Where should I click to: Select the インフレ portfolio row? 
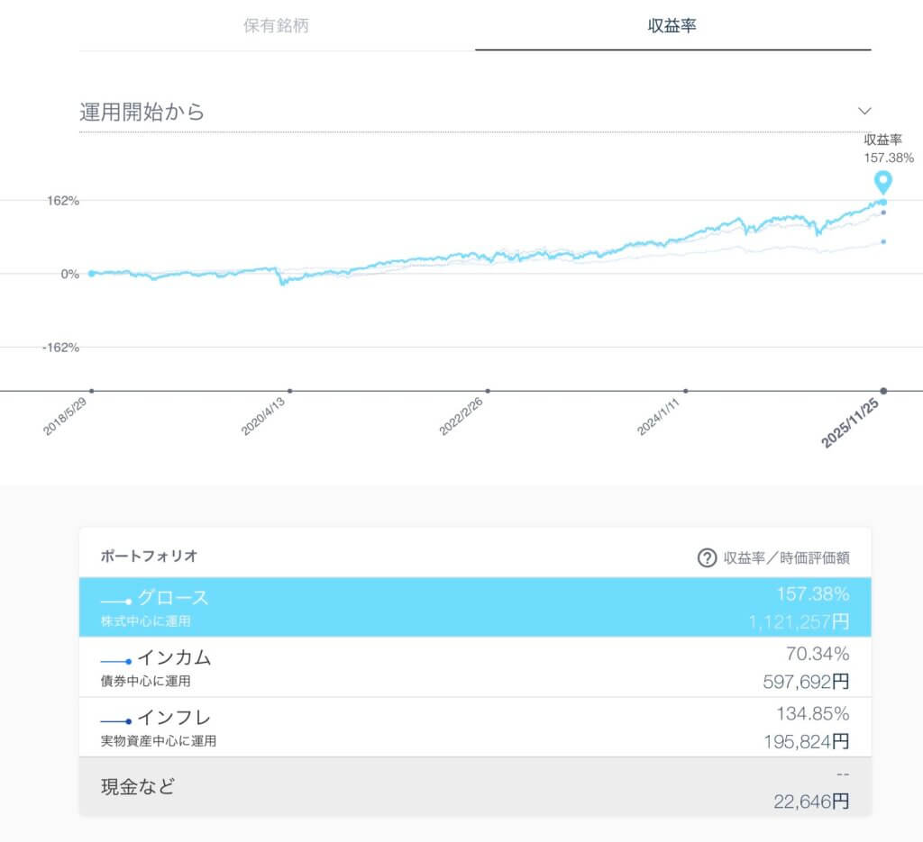click(x=475, y=728)
